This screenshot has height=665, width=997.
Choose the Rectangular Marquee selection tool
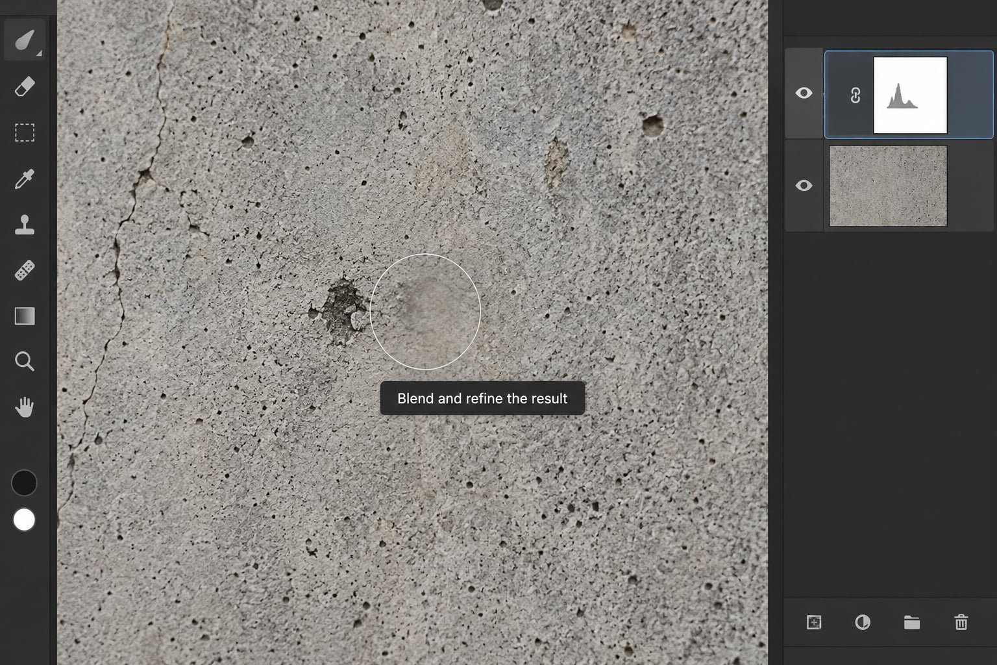(25, 132)
